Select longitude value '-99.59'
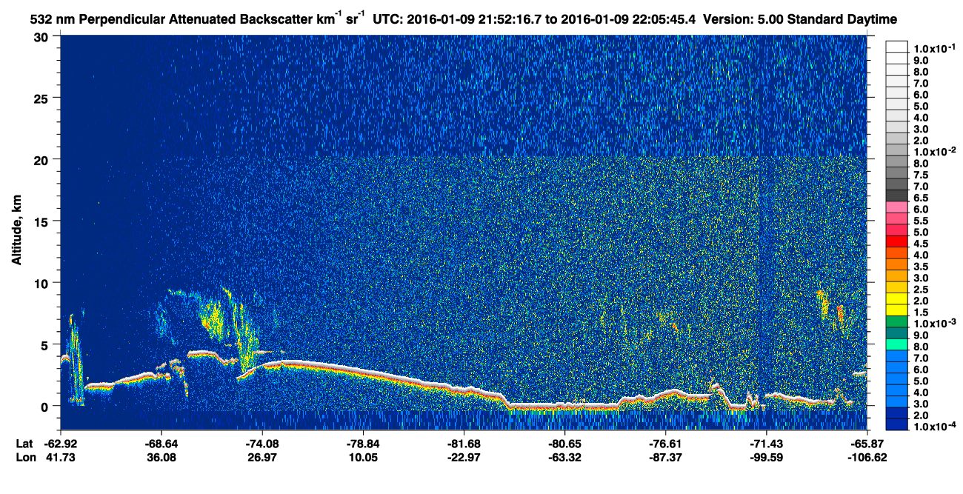Image resolution: width=963 pixels, height=494 pixels. click(766, 457)
